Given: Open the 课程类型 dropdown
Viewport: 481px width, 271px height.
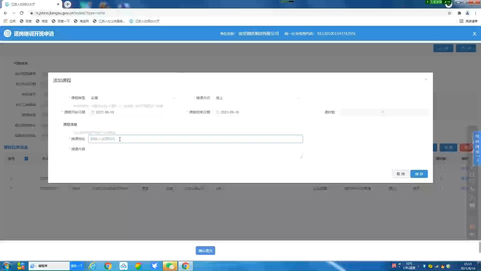Looking at the screenshot, I should click(x=133, y=98).
